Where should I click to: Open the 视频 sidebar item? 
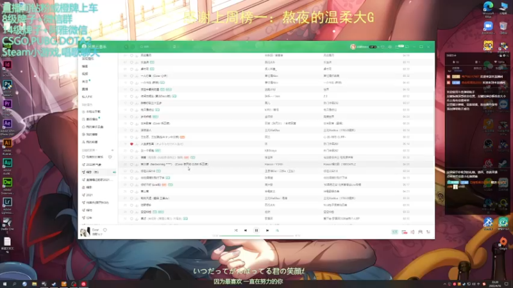click(85, 74)
